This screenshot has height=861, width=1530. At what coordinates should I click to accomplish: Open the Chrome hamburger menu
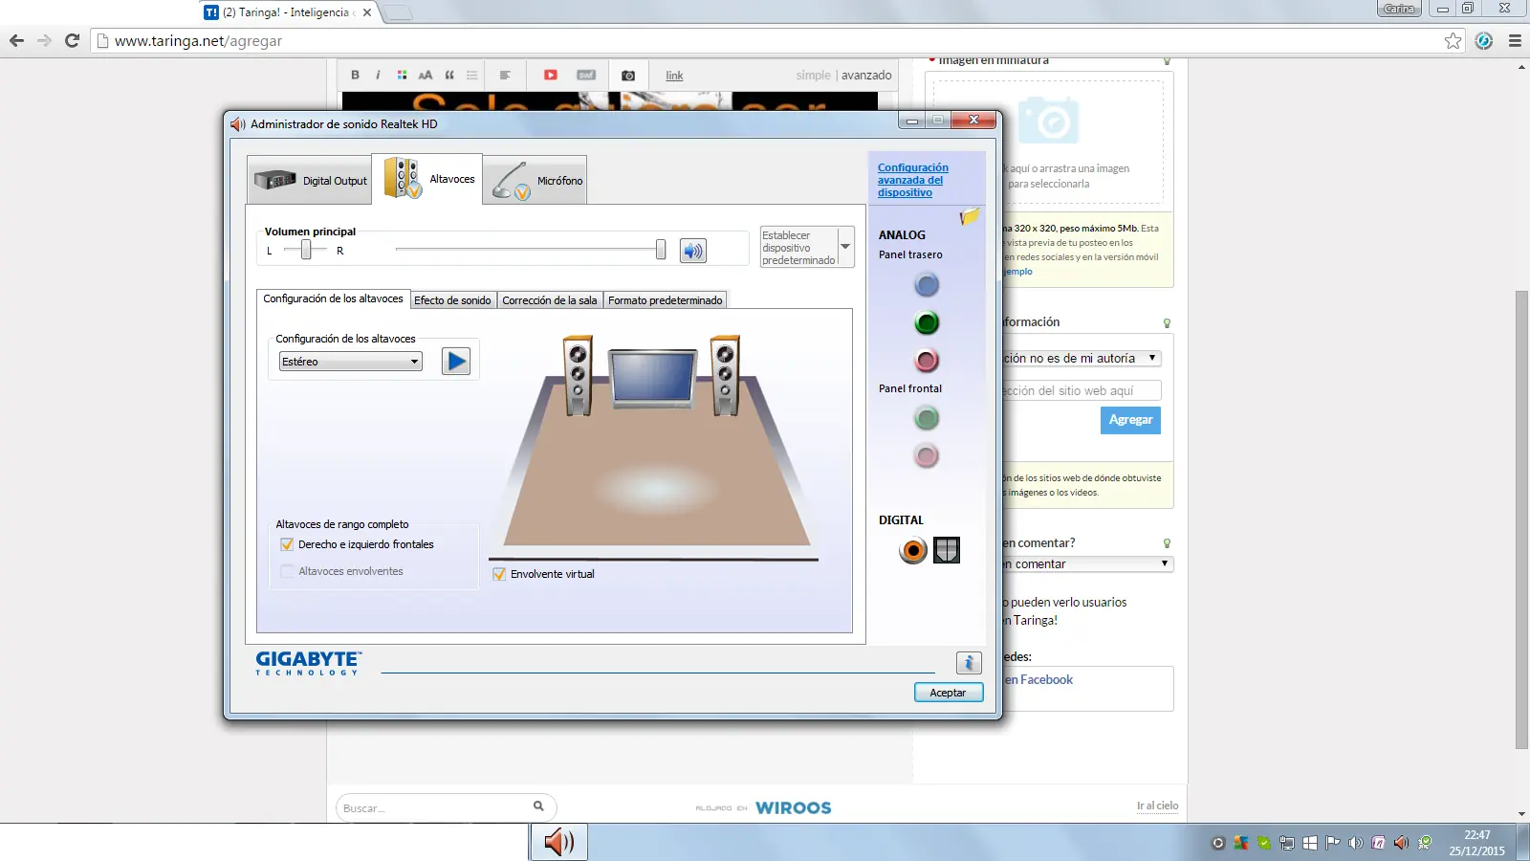coord(1515,40)
